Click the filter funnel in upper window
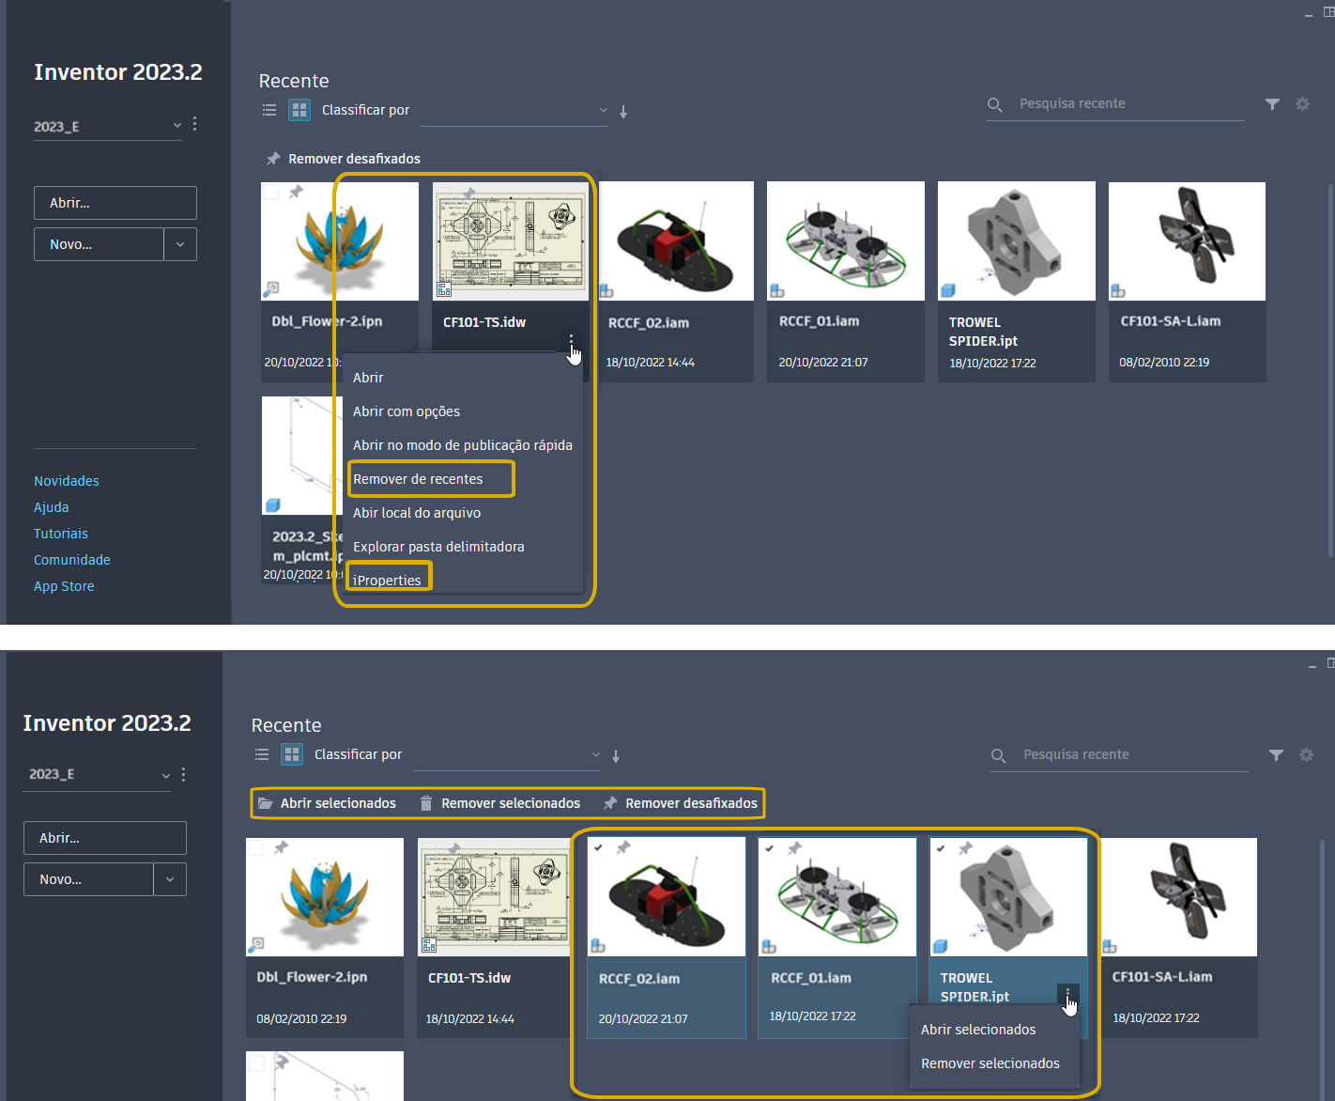 tap(1272, 104)
